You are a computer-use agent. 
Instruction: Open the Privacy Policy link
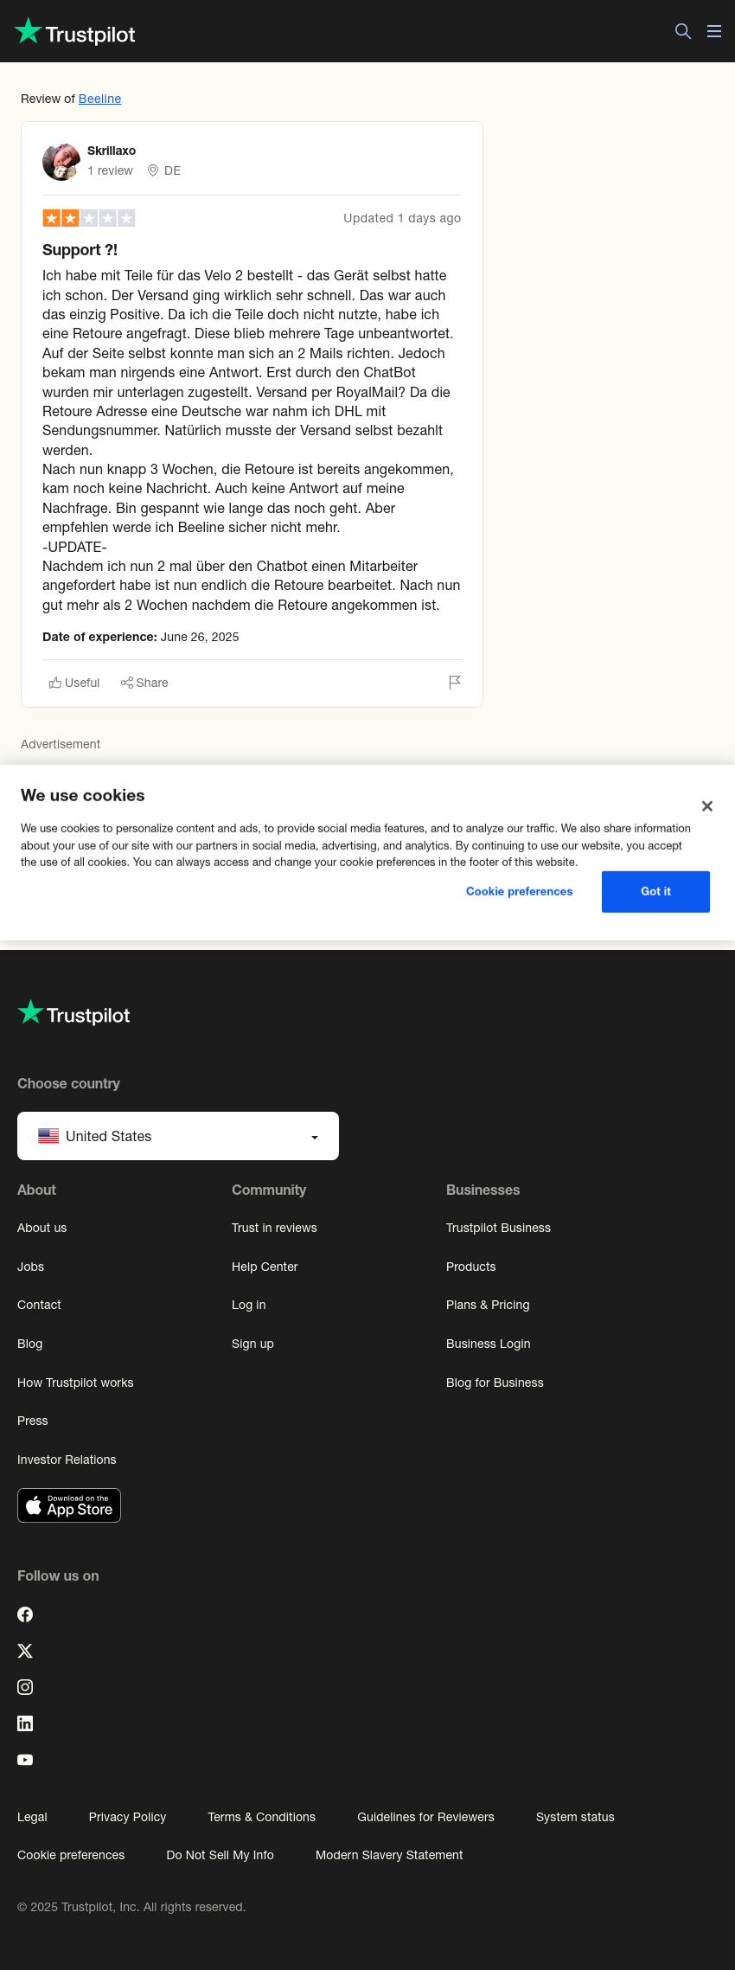point(127,1817)
